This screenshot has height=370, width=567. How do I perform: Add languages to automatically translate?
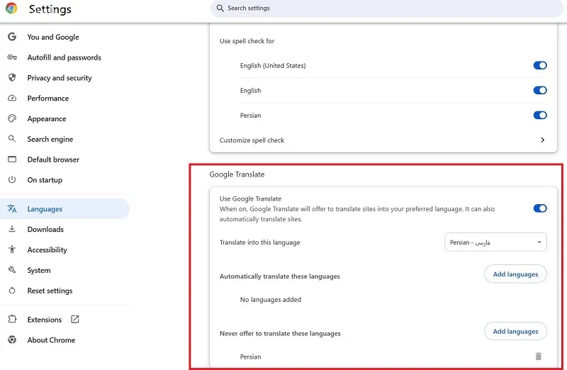[515, 274]
